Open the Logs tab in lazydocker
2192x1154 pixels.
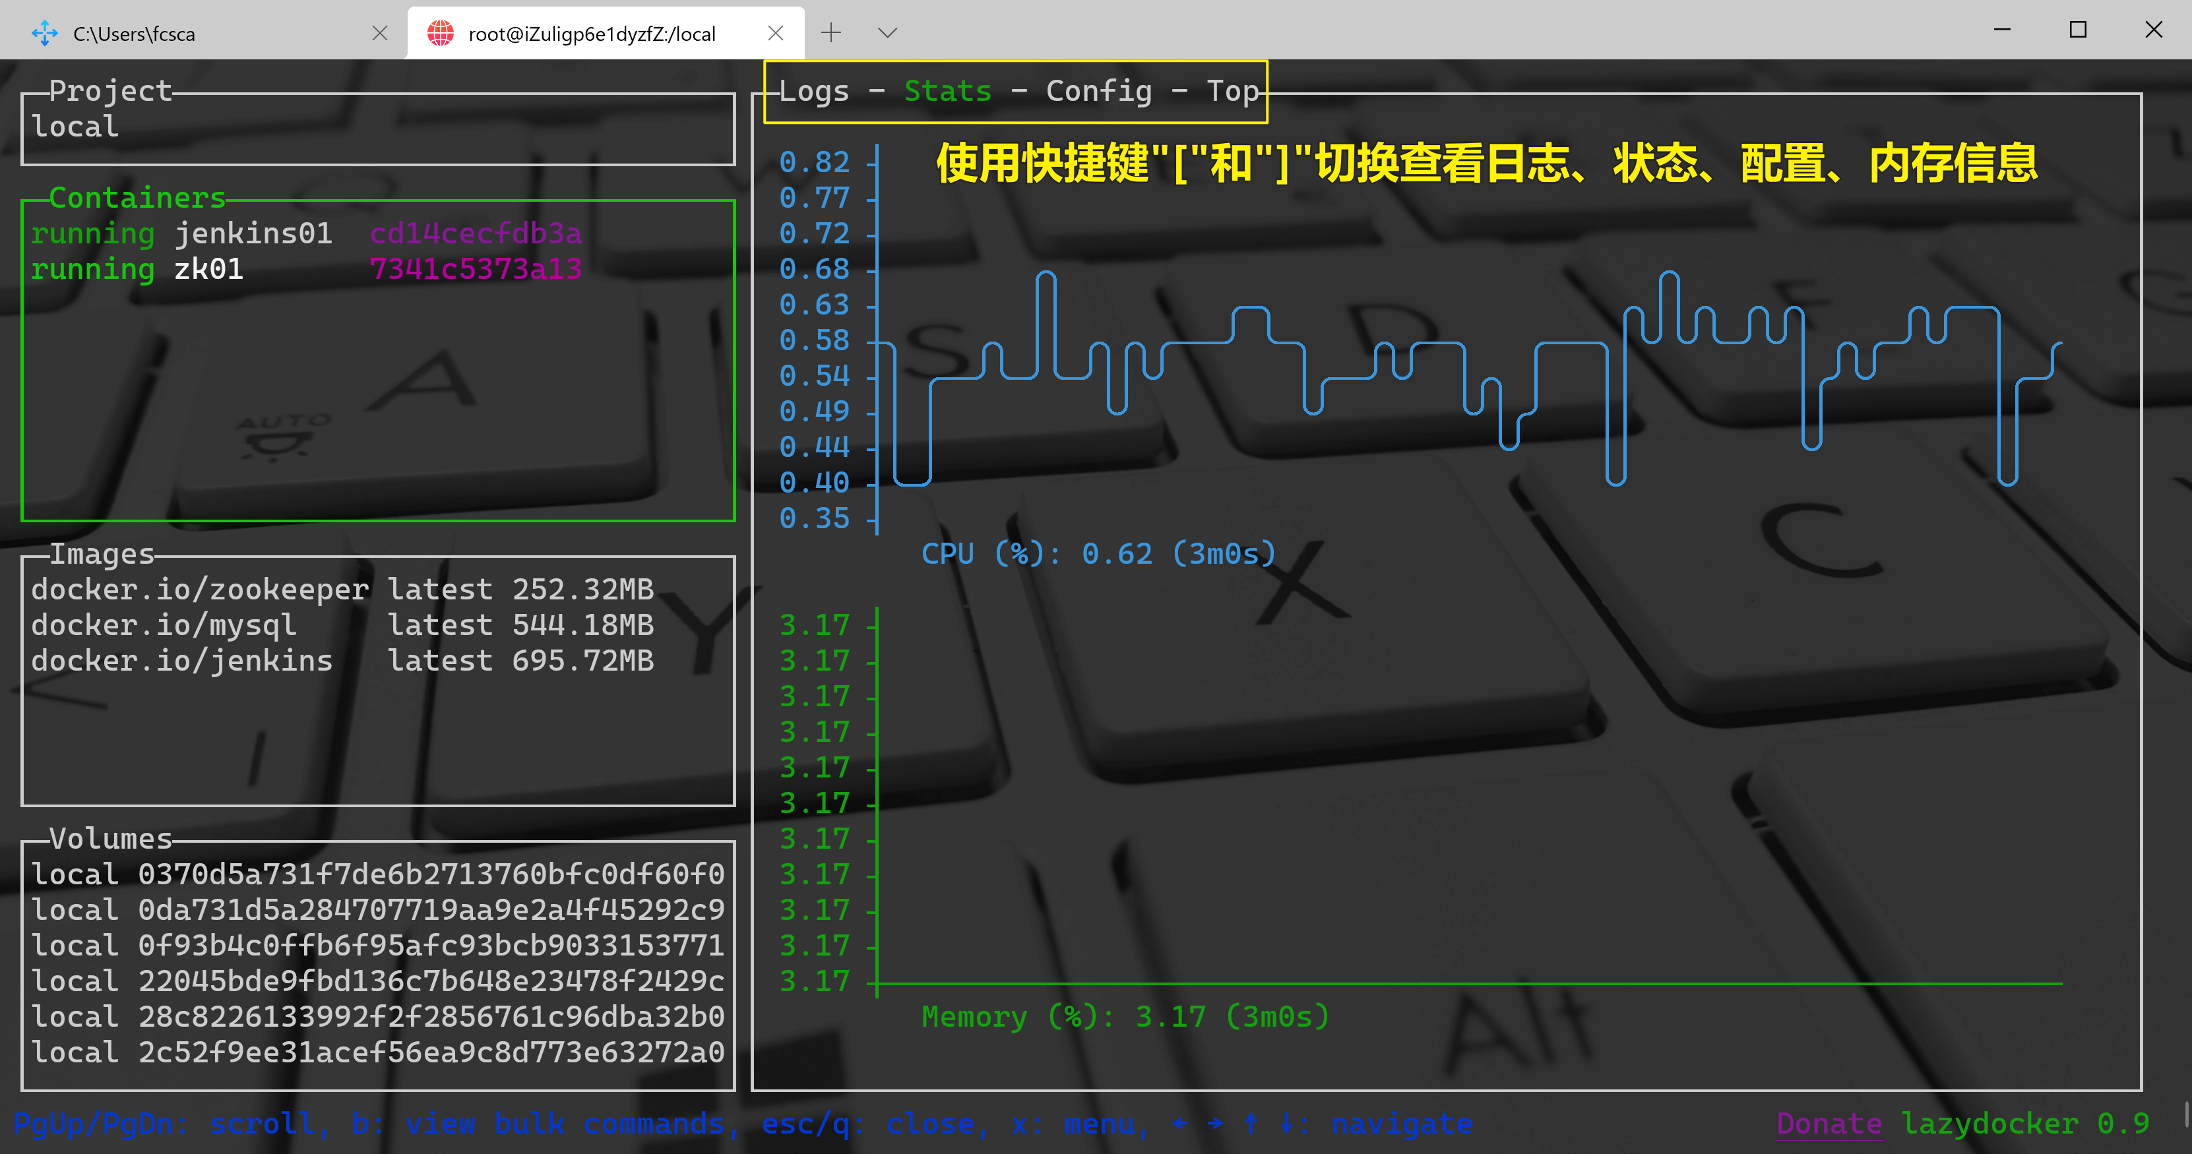(x=813, y=91)
